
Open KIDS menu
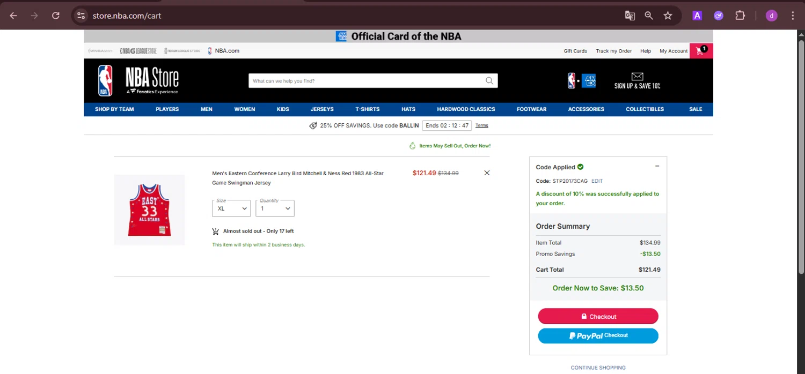[283, 109]
